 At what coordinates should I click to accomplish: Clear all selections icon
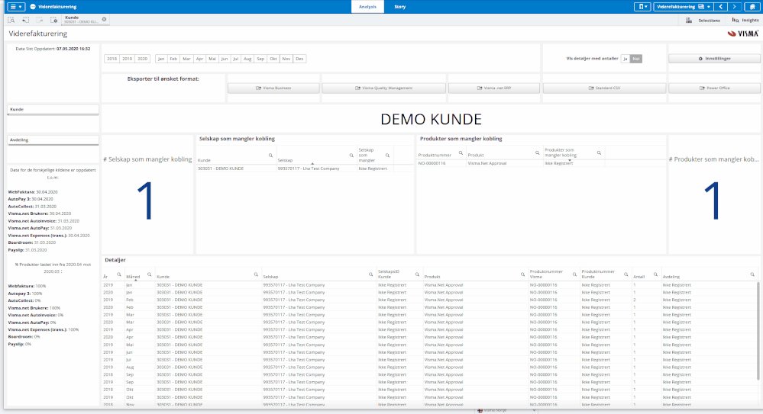click(53, 19)
